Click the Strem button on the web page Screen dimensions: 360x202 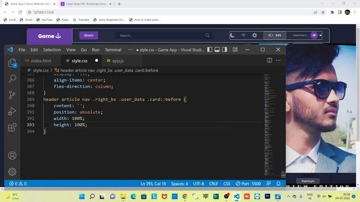coord(89,35)
